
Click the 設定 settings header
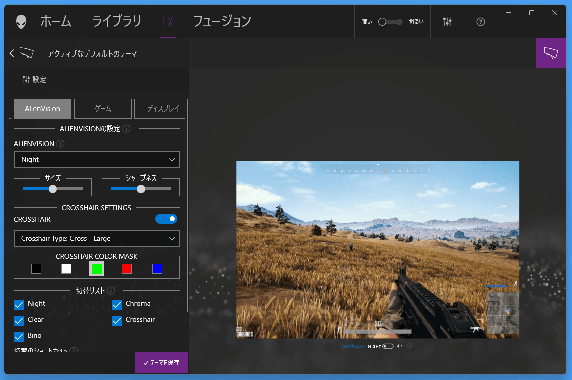[x=34, y=79]
